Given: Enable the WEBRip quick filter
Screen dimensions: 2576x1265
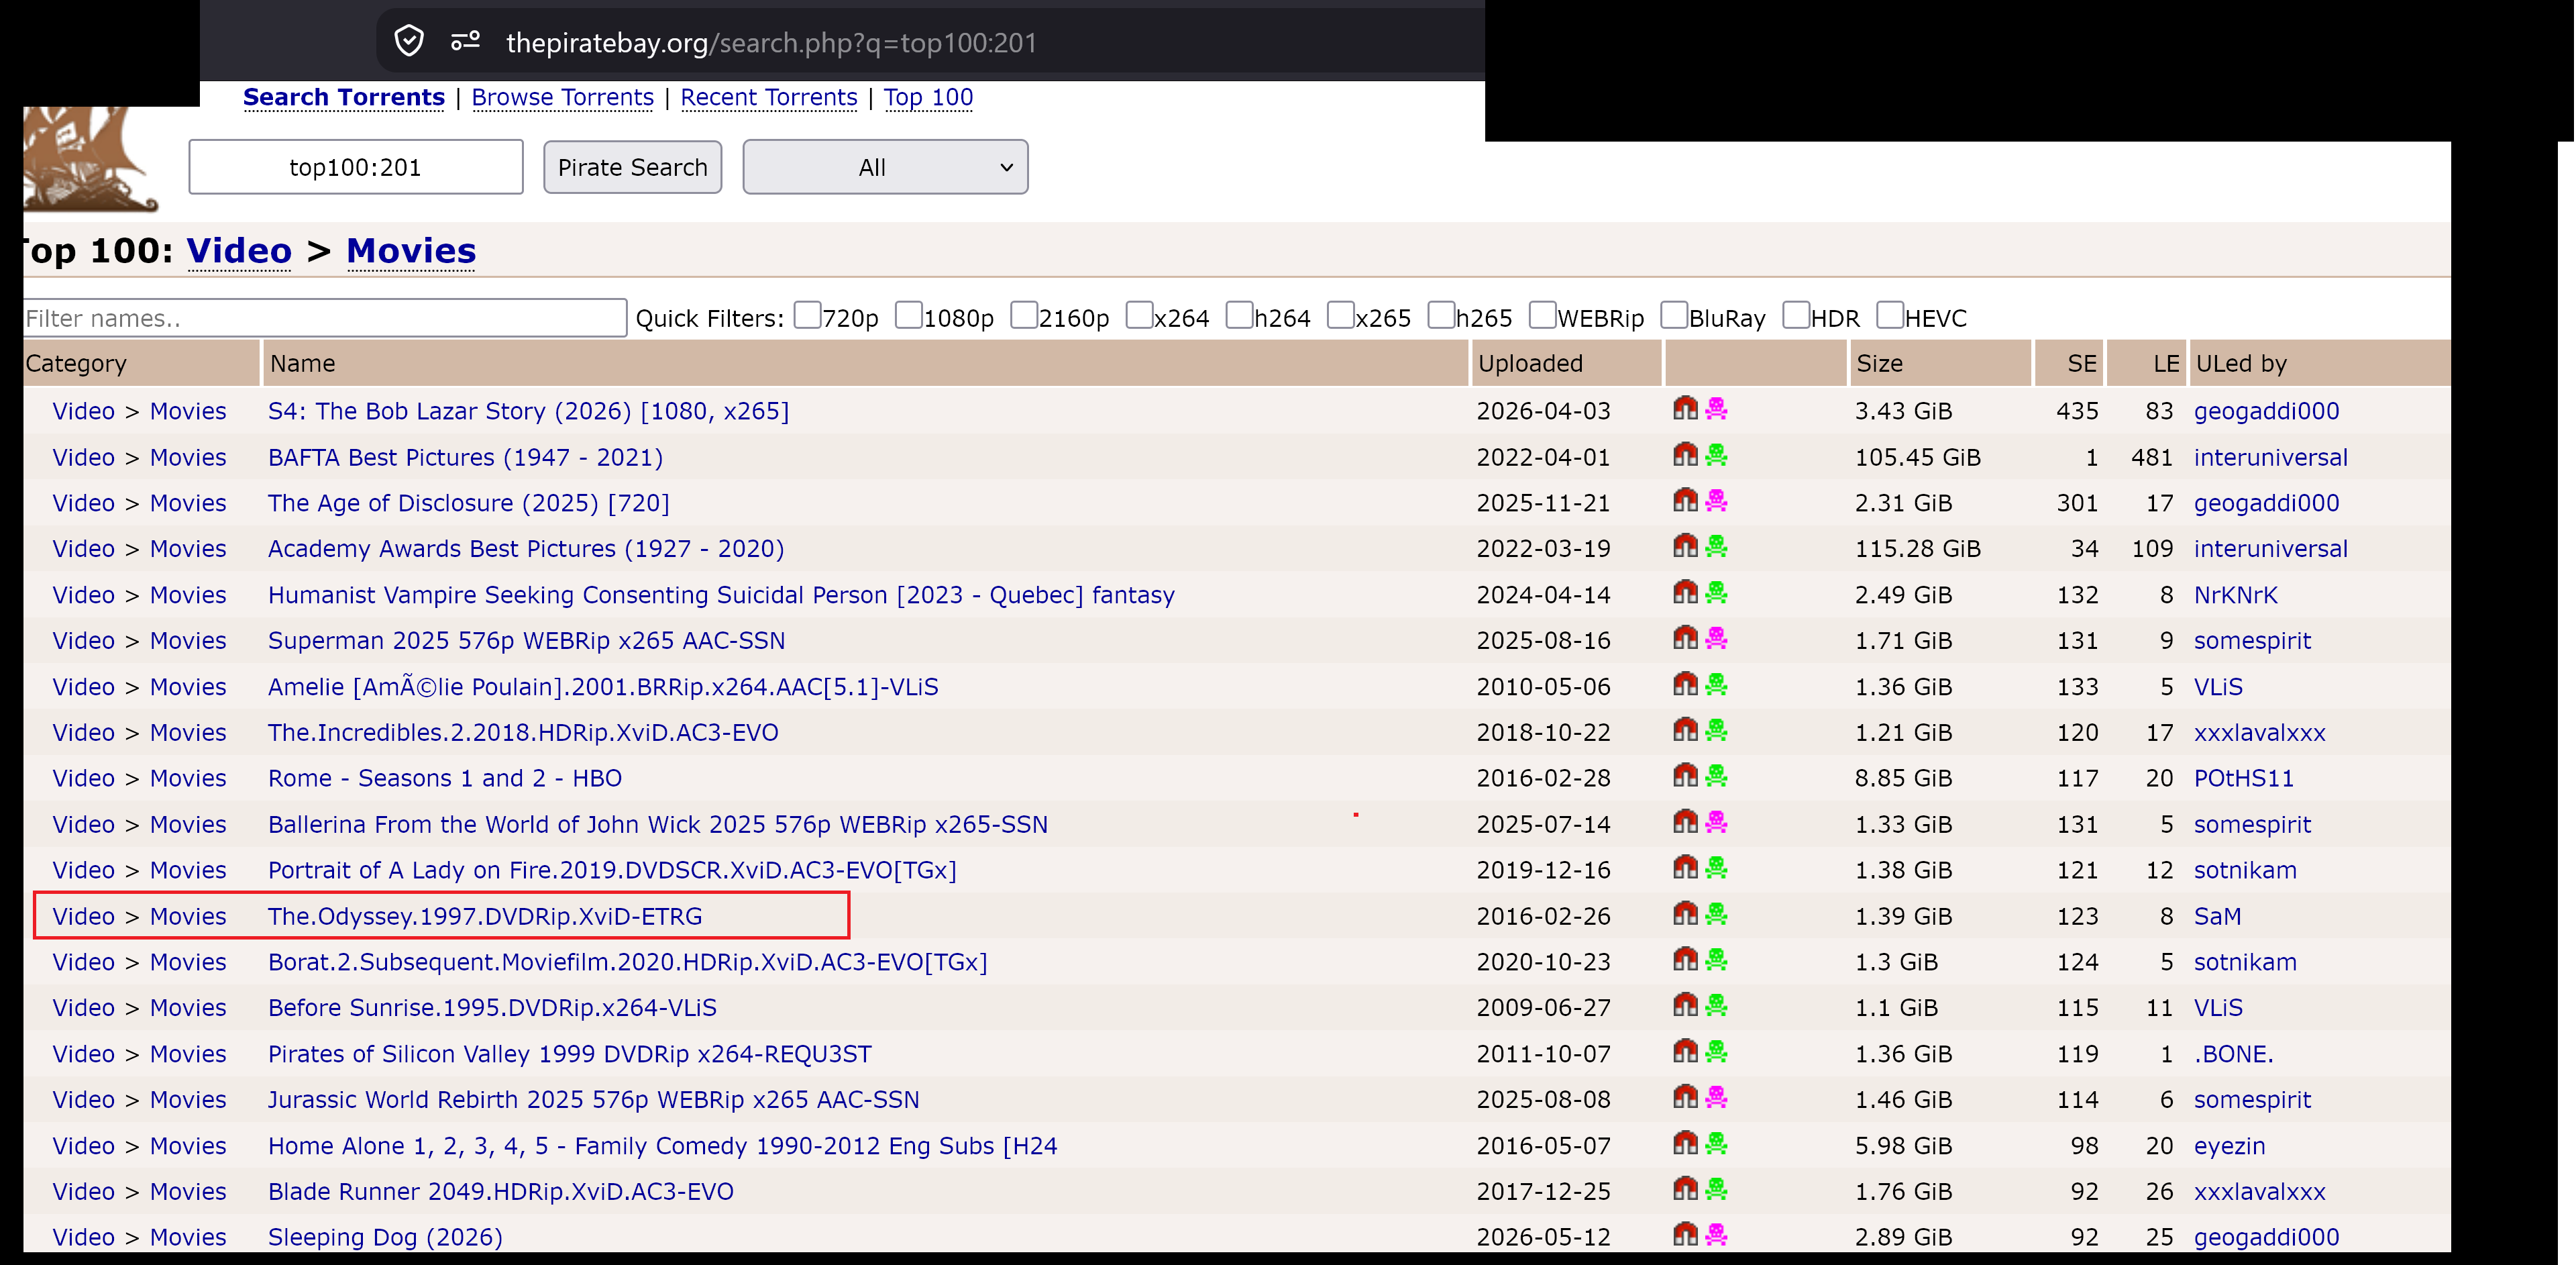Looking at the screenshot, I should pos(1543,315).
